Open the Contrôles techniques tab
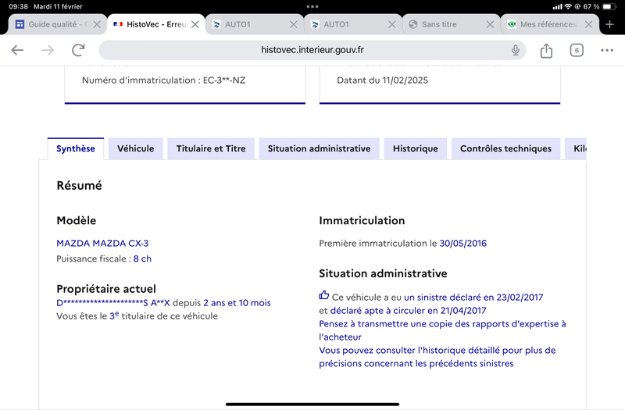Screen dimensions: 625x410 pos(505,148)
